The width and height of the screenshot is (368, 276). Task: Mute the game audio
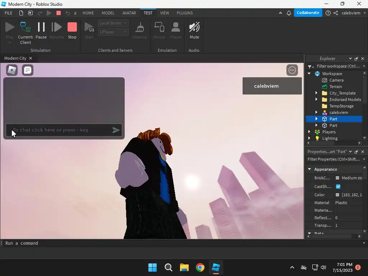click(x=194, y=31)
